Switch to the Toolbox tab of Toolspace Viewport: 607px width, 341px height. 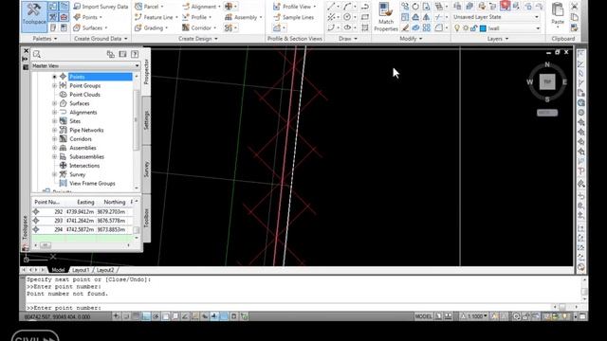pos(146,218)
